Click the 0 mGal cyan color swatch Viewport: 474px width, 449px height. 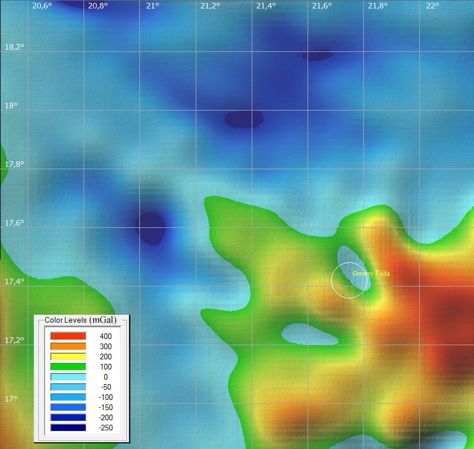point(68,377)
